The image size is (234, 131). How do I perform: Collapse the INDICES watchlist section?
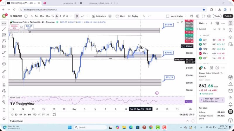point(200,35)
